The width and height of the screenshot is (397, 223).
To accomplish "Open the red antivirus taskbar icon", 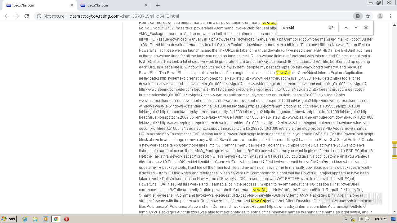I will pyautogui.click(x=66, y=219).
